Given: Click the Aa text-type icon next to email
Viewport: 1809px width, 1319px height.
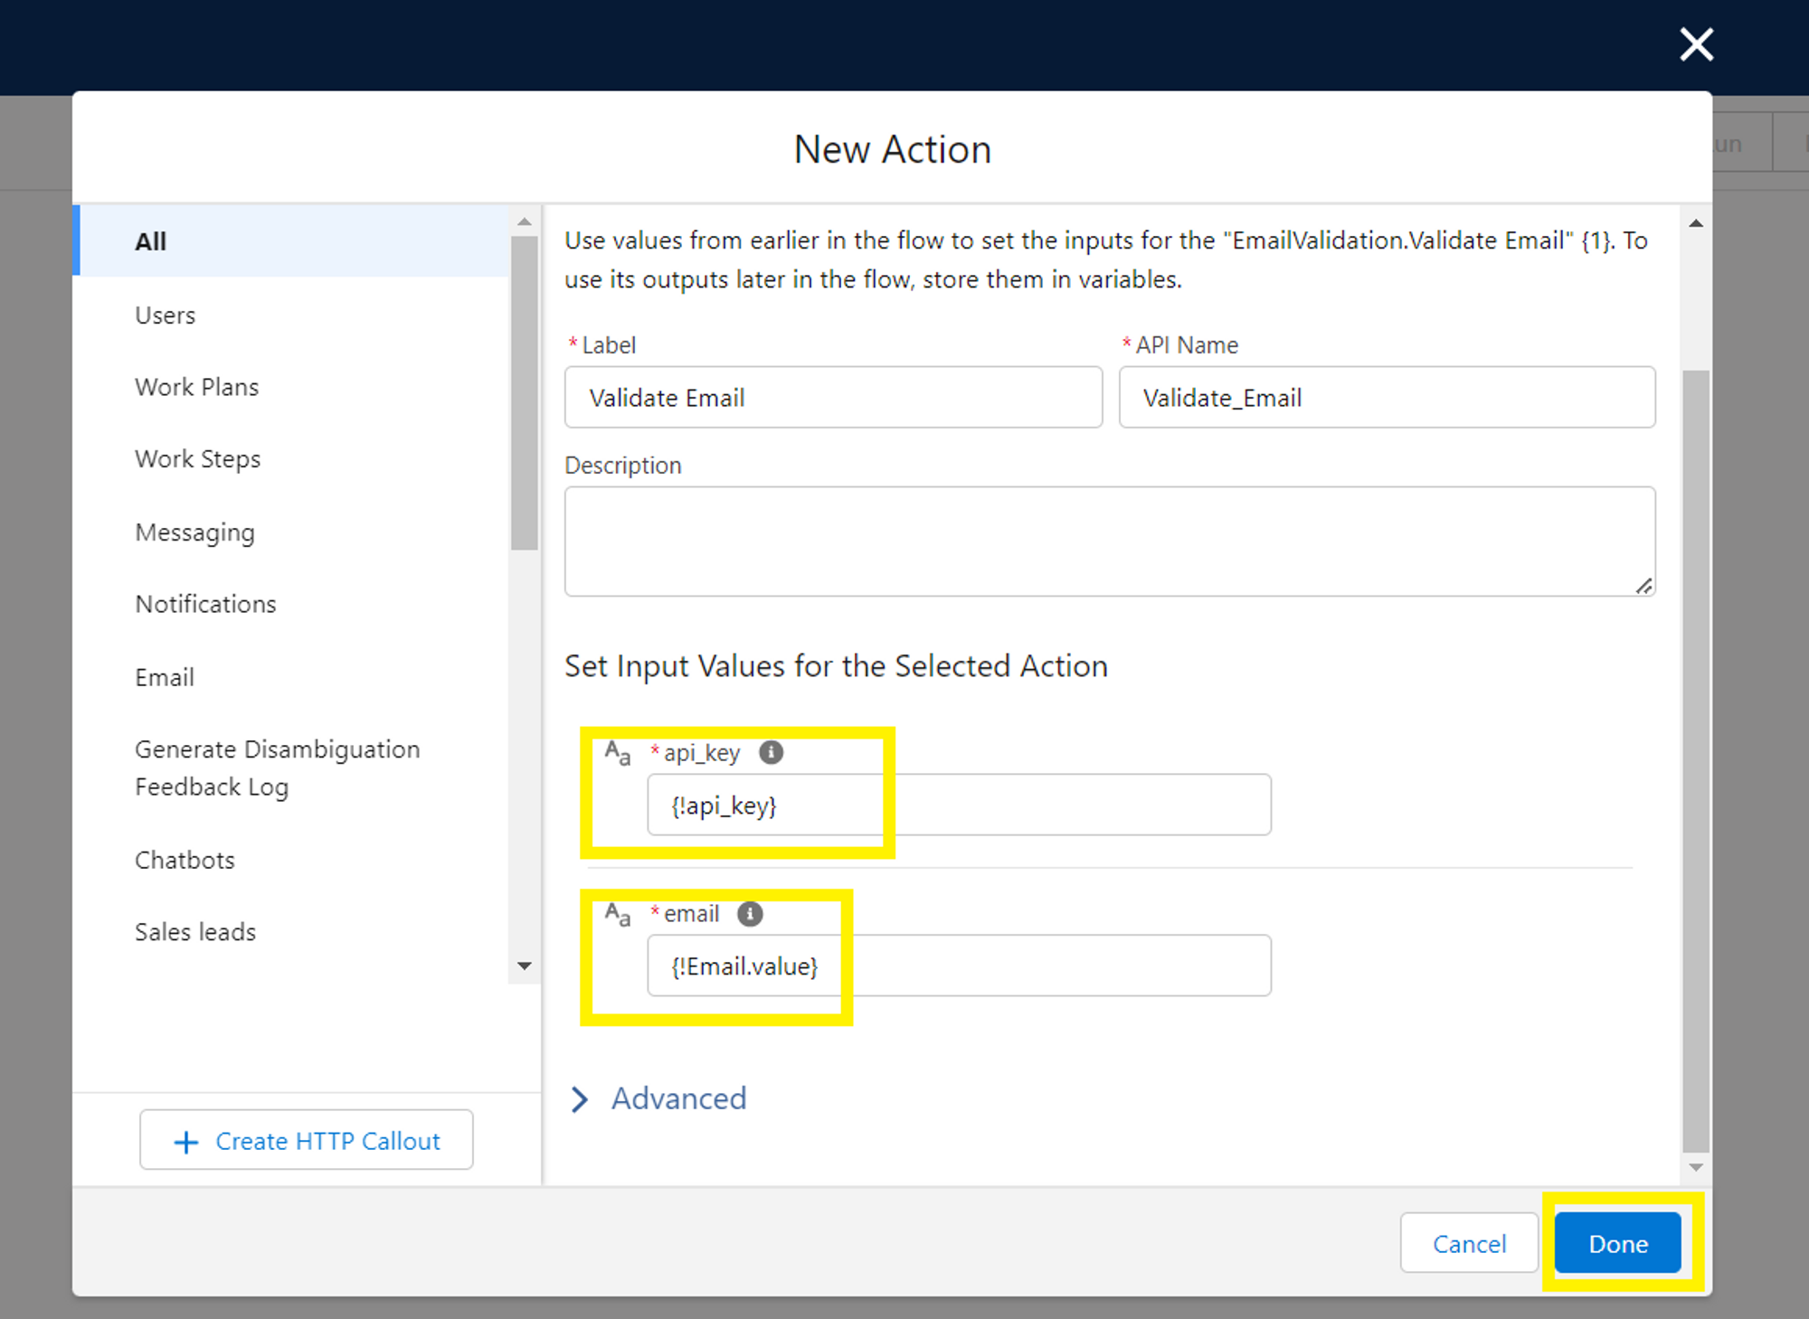Looking at the screenshot, I should point(618,915).
